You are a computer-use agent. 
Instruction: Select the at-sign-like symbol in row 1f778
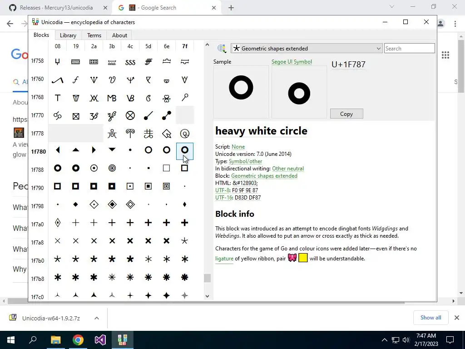(185, 134)
